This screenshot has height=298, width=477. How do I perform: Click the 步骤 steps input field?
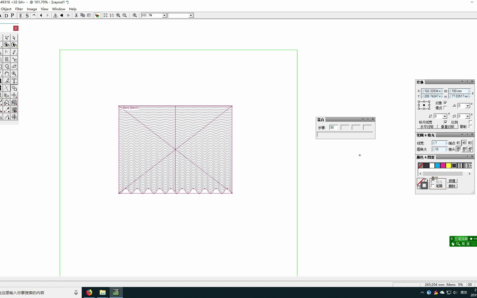pyautogui.click(x=333, y=127)
